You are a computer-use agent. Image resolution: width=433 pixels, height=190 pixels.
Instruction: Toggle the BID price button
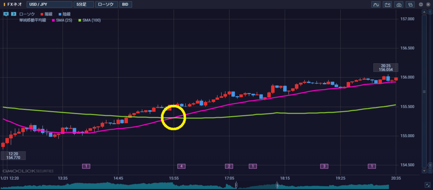(125, 4)
